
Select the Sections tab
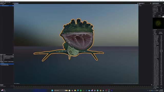(x=2, y=62)
